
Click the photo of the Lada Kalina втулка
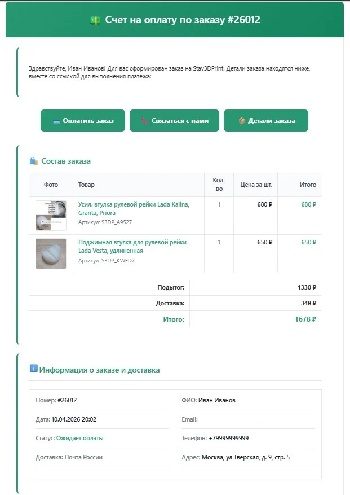pyautogui.click(x=51, y=216)
